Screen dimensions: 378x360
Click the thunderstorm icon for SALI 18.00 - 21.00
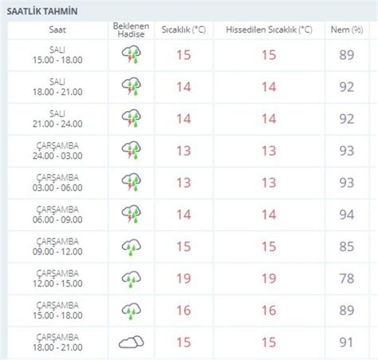pos(132,87)
